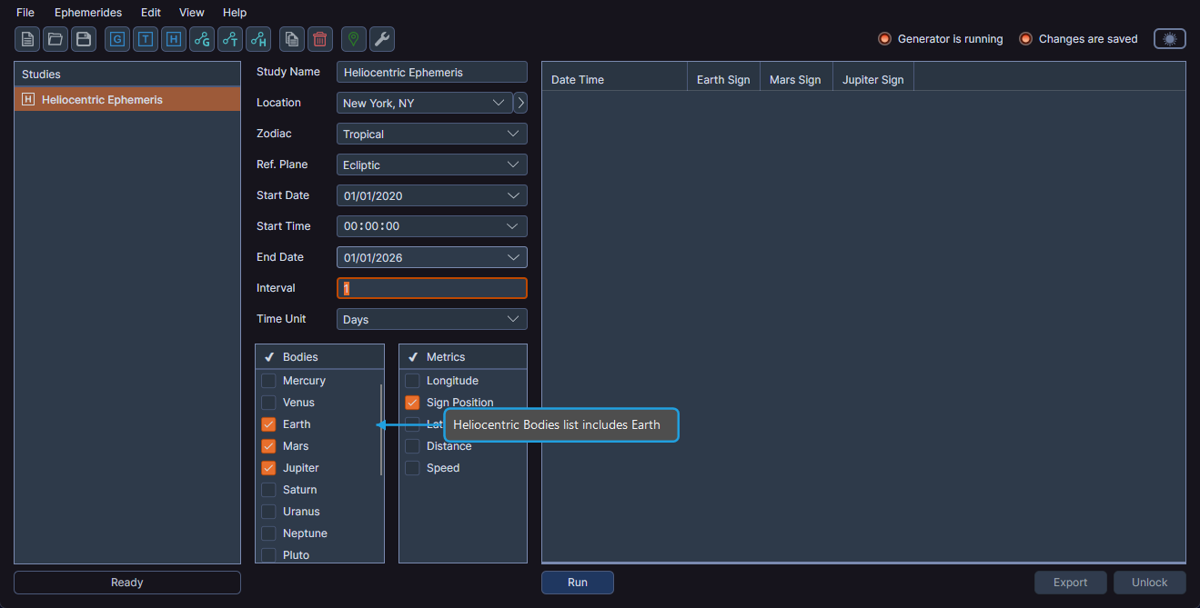
Task: Export the results table
Action: (x=1070, y=582)
